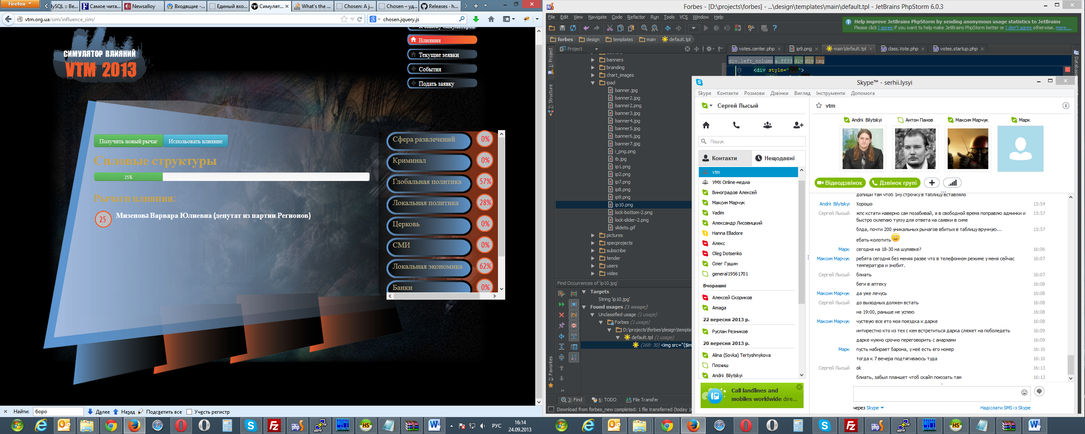Click 'Відеодзвінок' button in Skype
The height and width of the screenshot is (434, 1085).
pyautogui.click(x=840, y=183)
